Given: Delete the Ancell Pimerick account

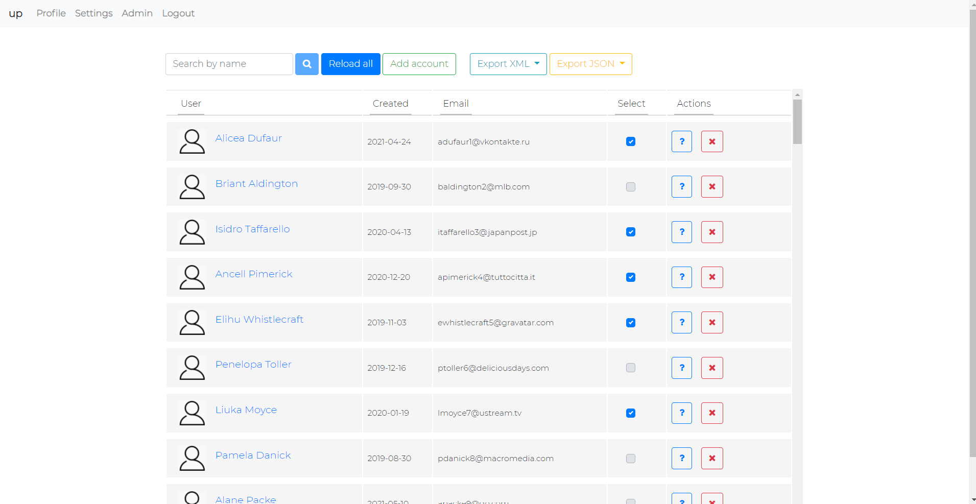Looking at the screenshot, I should coord(712,277).
